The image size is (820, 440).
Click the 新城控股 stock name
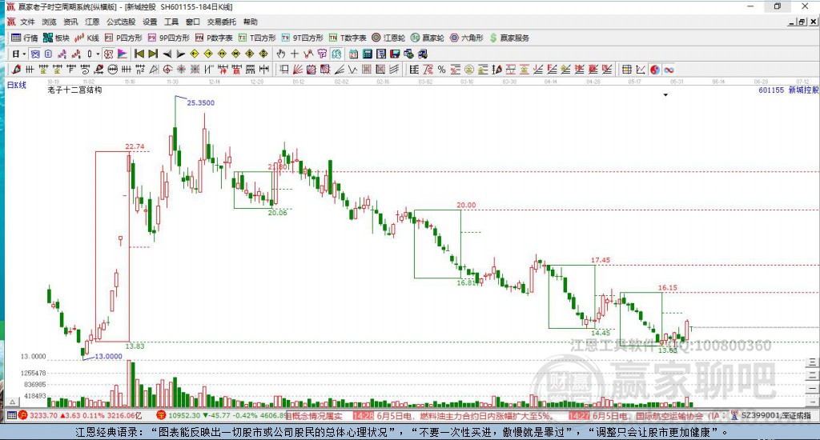(803, 90)
